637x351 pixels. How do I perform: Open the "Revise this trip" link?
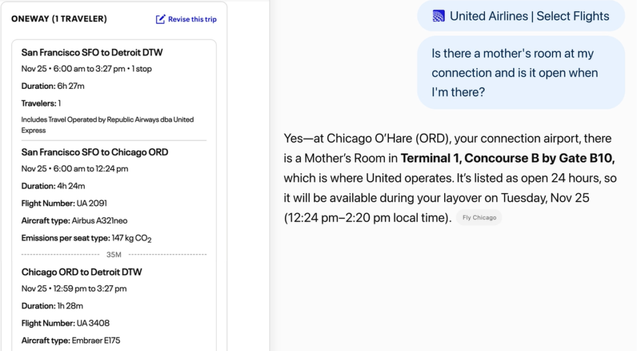point(192,19)
